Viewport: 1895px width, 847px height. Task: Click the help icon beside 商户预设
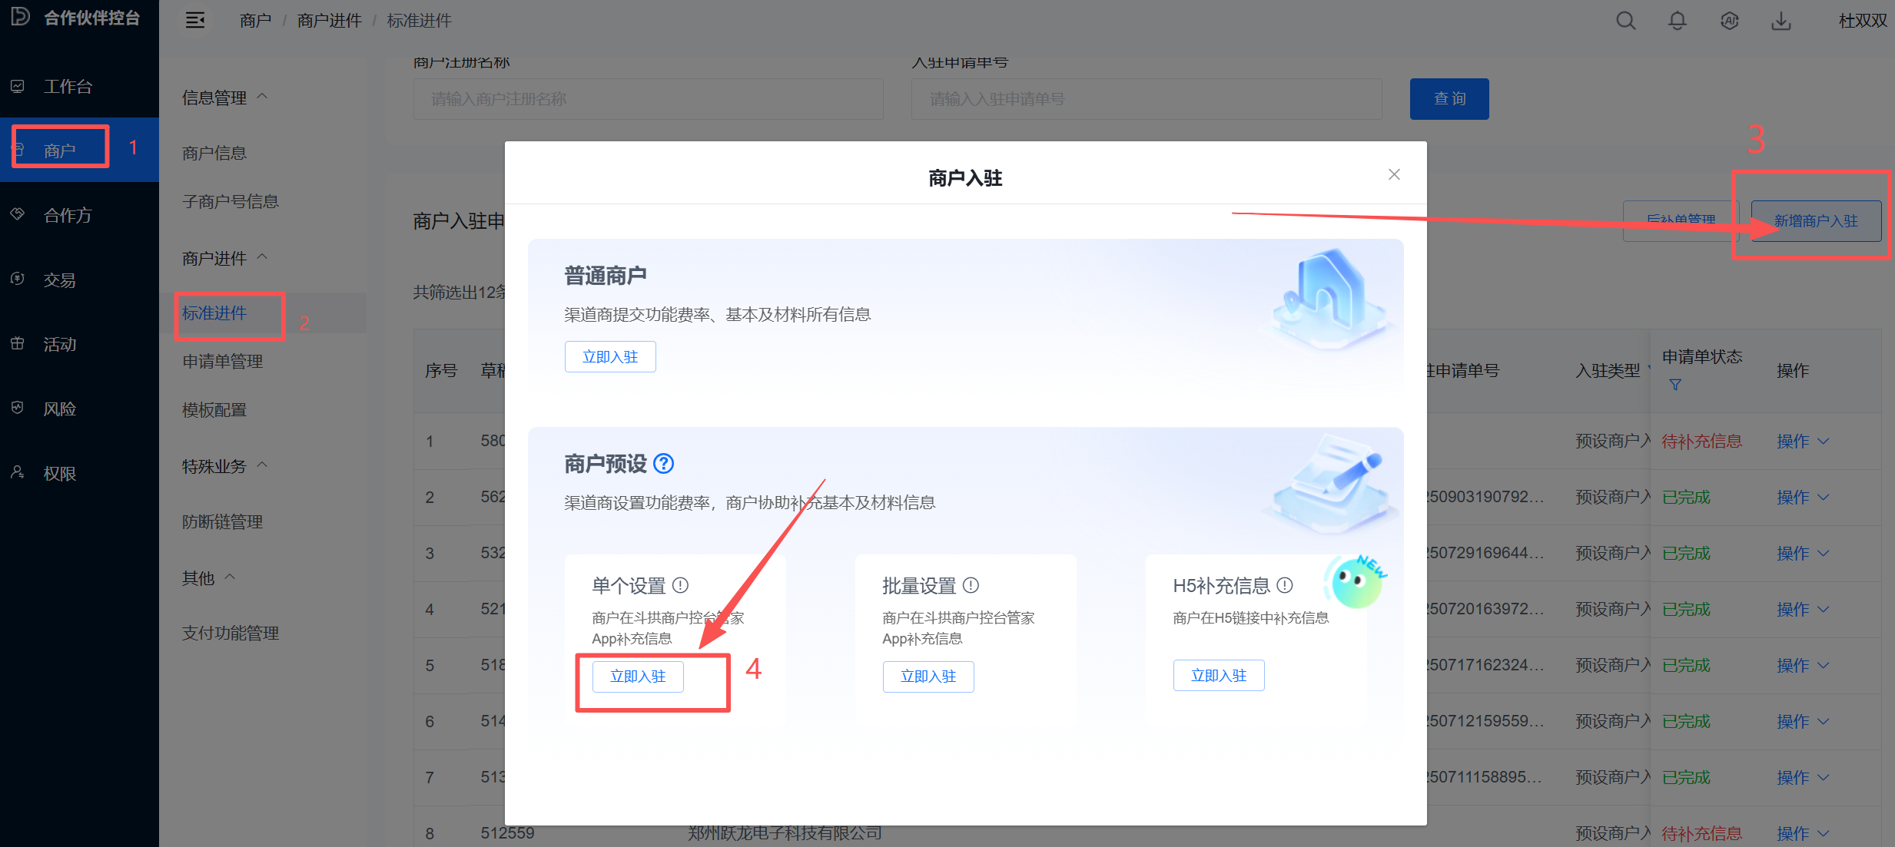click(663, 464)
